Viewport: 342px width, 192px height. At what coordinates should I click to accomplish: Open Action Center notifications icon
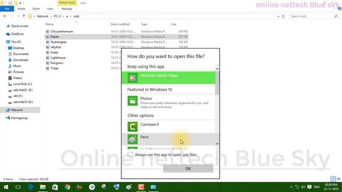point(309,187)
